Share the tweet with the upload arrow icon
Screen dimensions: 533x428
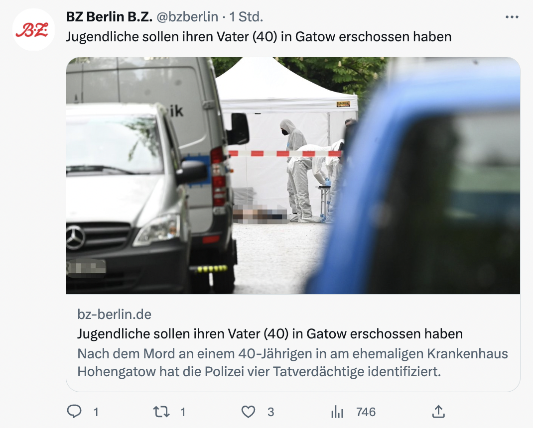click(438, 412)
